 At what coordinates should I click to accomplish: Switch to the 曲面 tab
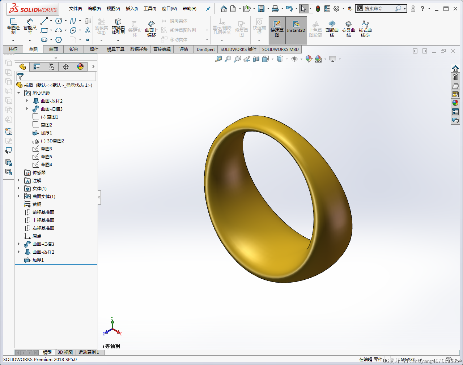pos(54,50)
